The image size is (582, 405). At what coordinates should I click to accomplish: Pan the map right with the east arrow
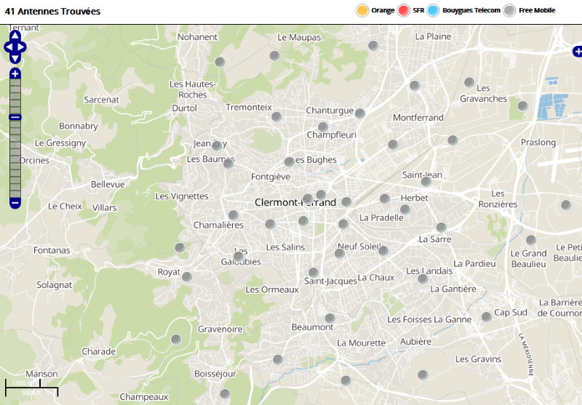[23, 47]
